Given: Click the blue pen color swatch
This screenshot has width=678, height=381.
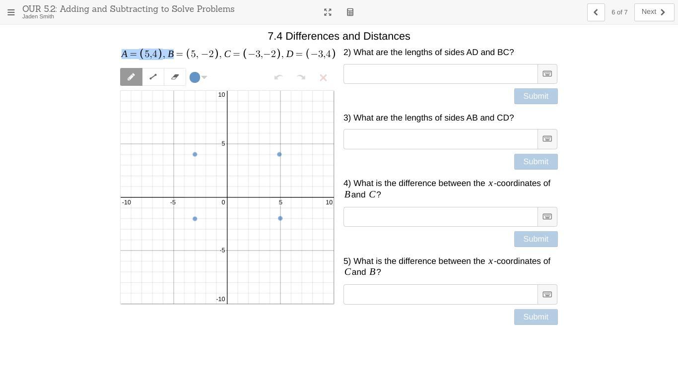Looking at the screenshot, I should coord(195,77).
